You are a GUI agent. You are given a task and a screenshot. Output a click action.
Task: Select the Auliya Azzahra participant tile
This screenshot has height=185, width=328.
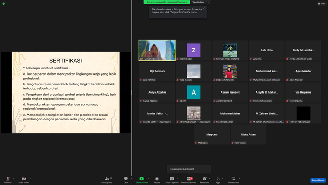[x=157, y=92]
